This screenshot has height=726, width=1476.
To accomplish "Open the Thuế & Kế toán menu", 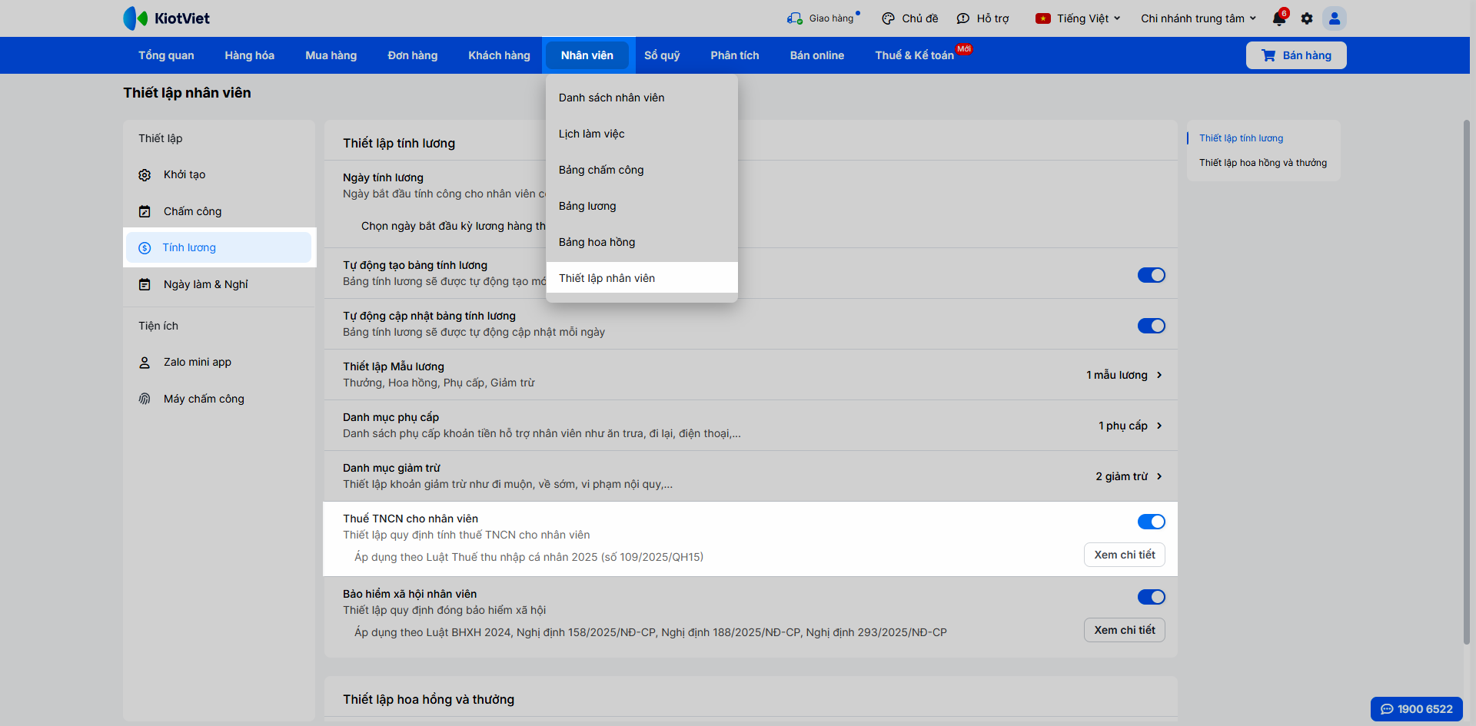I will [914, 55].
